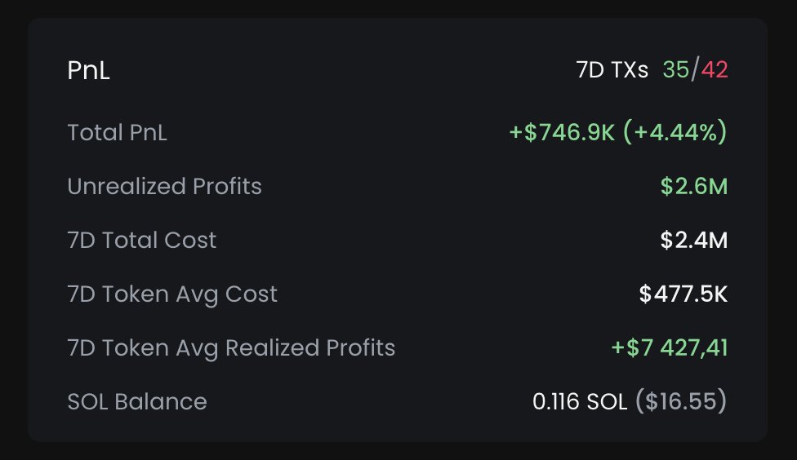
Task: Select the green 35 buy transactions count
Action: tap(675, 70)
